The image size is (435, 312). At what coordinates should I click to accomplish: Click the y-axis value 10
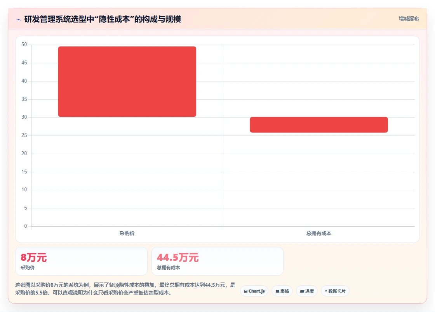tap(24, 189)
